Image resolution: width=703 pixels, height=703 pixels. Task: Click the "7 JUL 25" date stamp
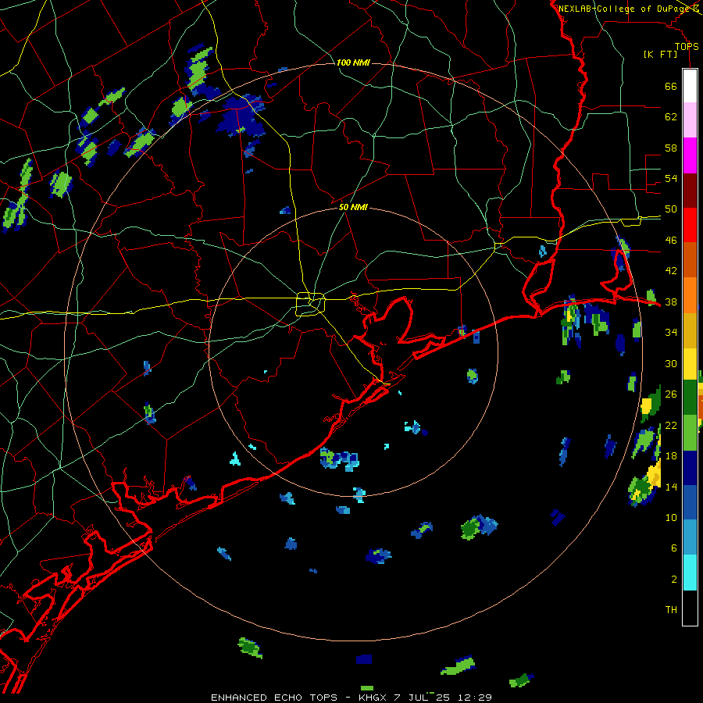(x=422, y=698)
